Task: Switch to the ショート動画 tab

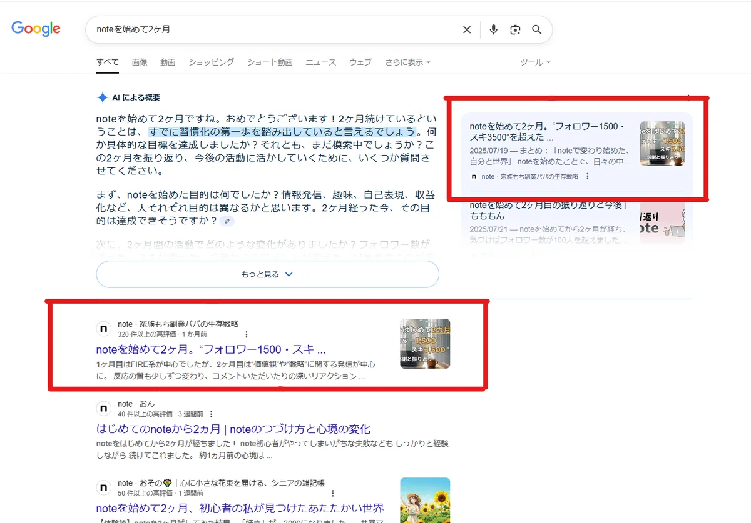Action: point(270,62)
